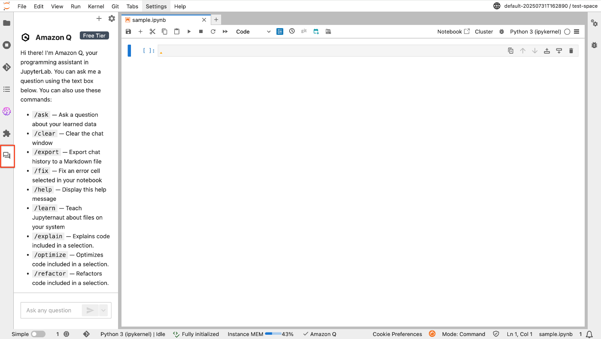Send the chat message

90,310
